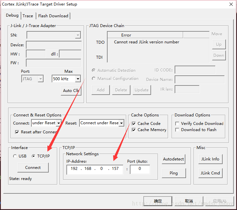
Task: Click the Error column header
Action: click(145, 35)
